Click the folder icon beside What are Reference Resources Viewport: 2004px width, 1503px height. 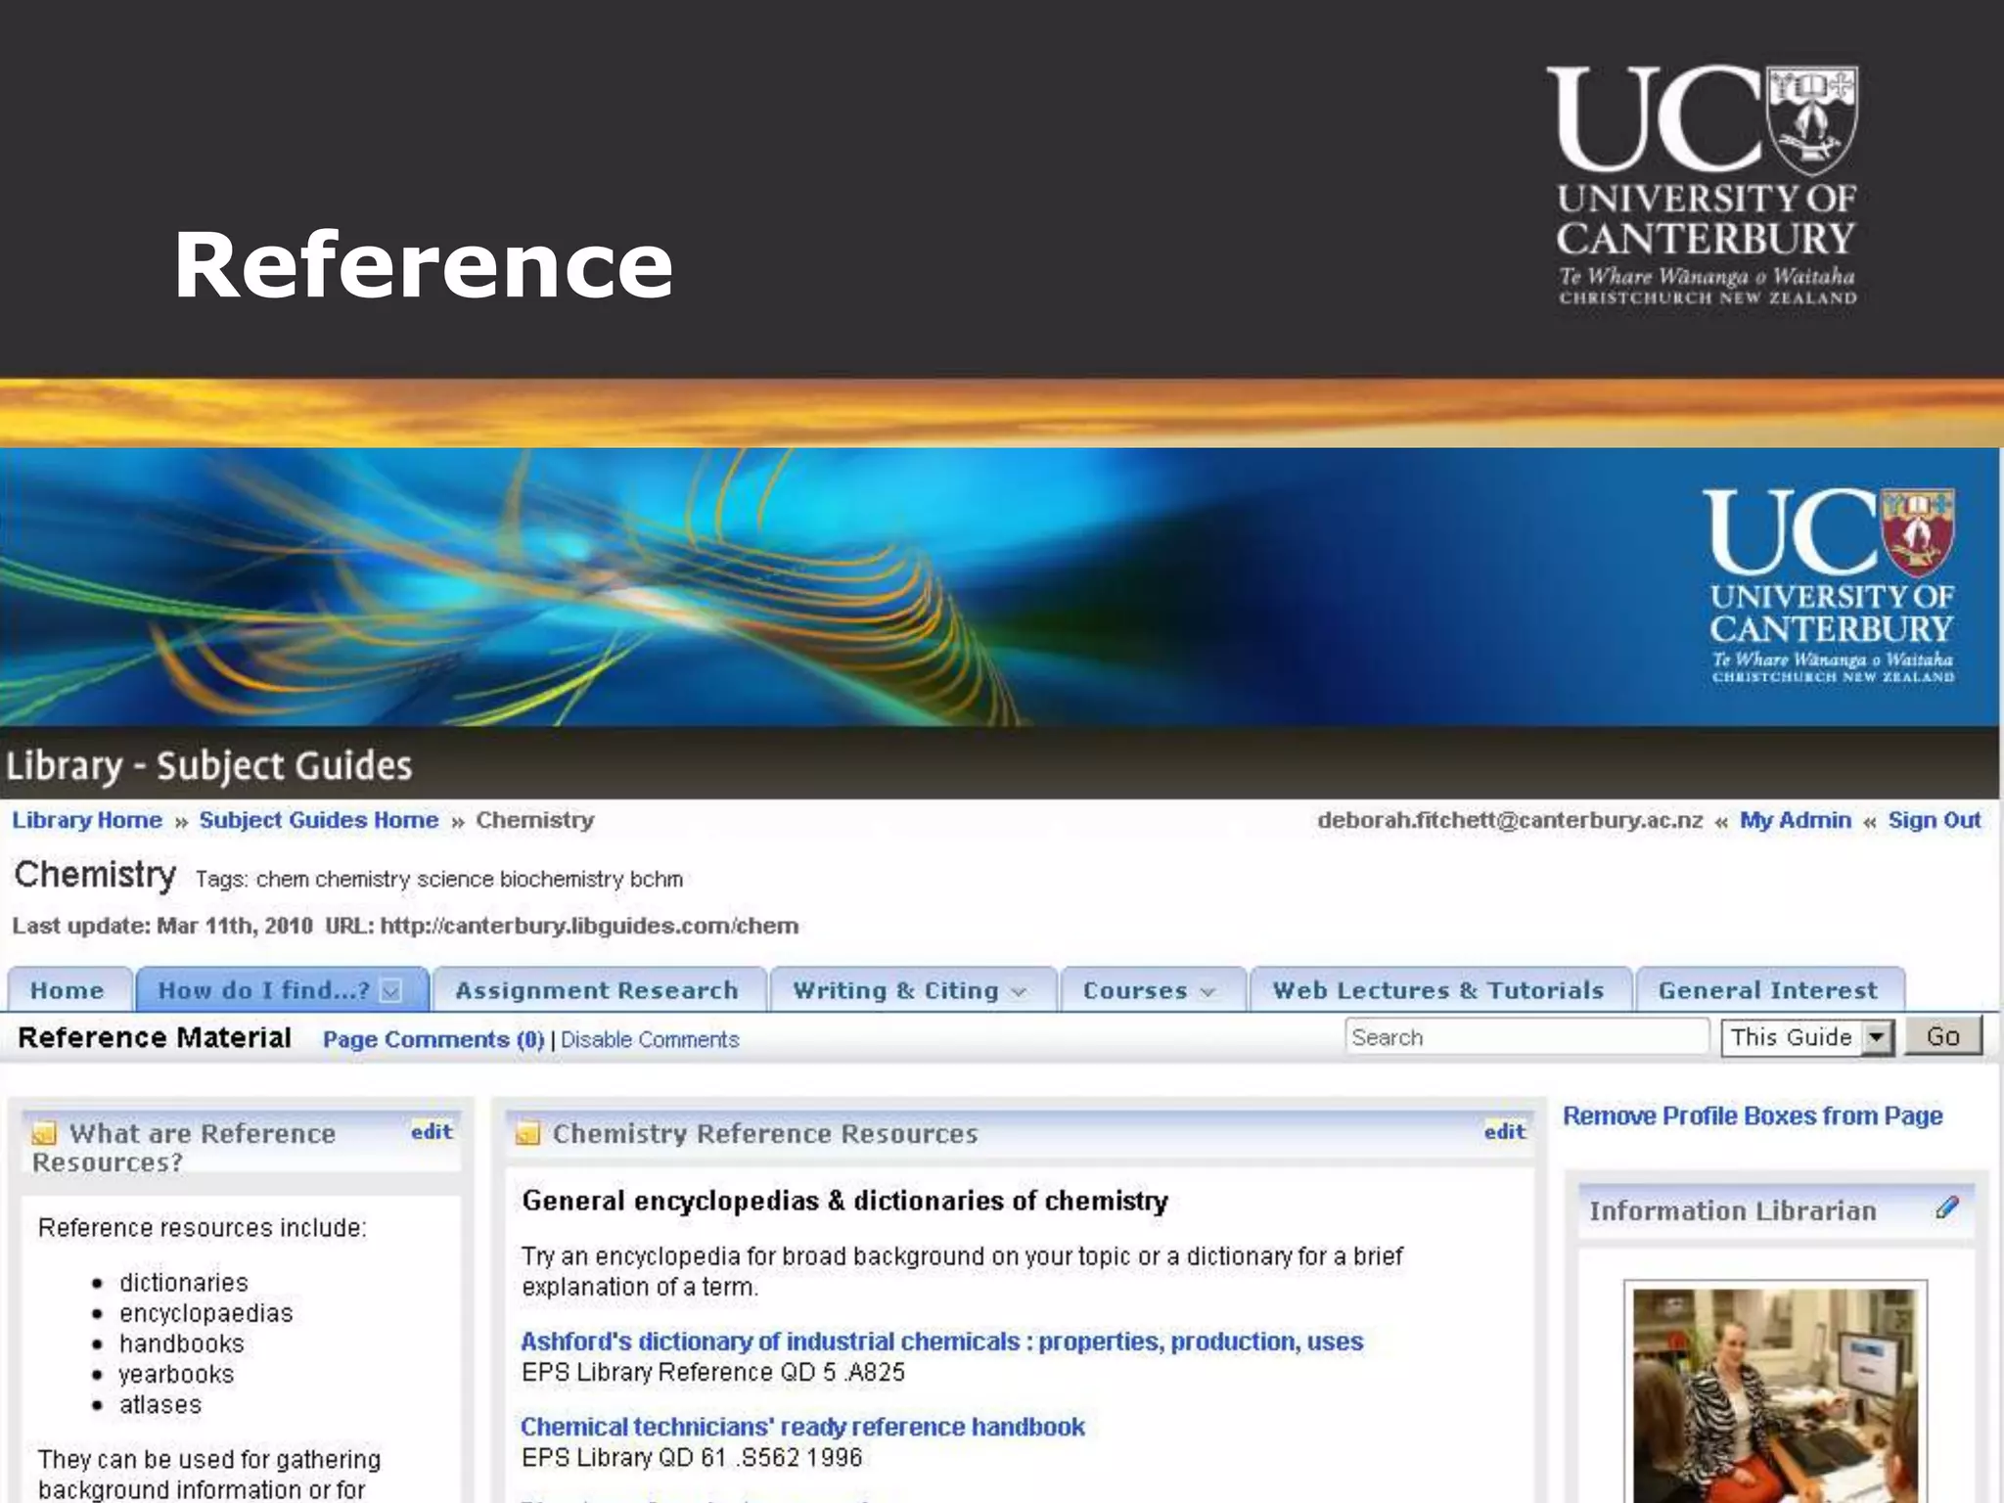pyautogui.click(x=44, y=1134)
